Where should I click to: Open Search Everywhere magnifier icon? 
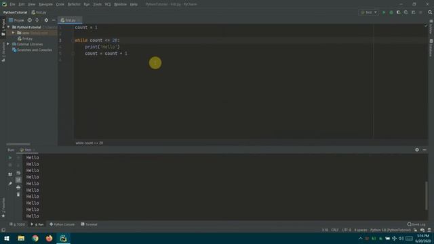[x=430, y=12]
